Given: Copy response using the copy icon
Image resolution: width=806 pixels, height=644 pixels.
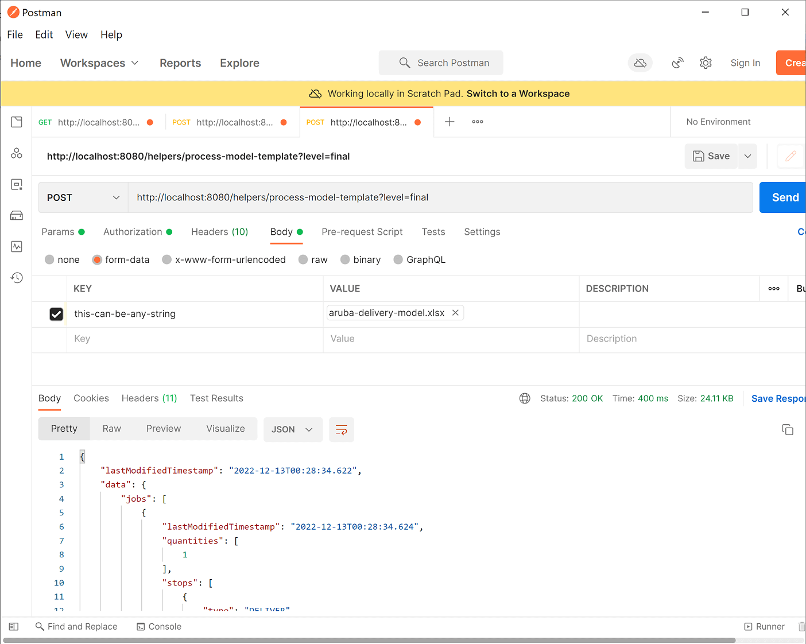Looking at the screenshot, I should click(788, 429).
